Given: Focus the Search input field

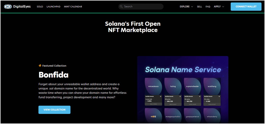Looking at the screenshot, I should pyautogui.click(x=141, y=6).
